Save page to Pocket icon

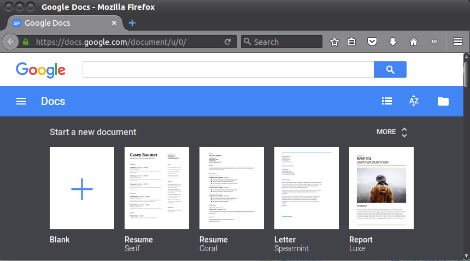pos(372,42)
